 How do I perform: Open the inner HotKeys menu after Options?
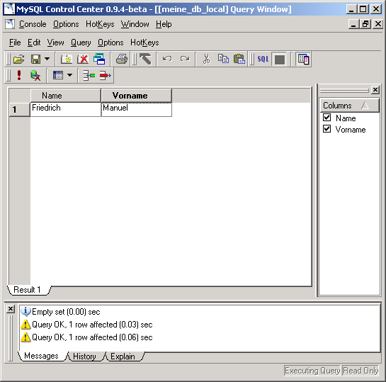pyautogui.click(x=144, y=43)
